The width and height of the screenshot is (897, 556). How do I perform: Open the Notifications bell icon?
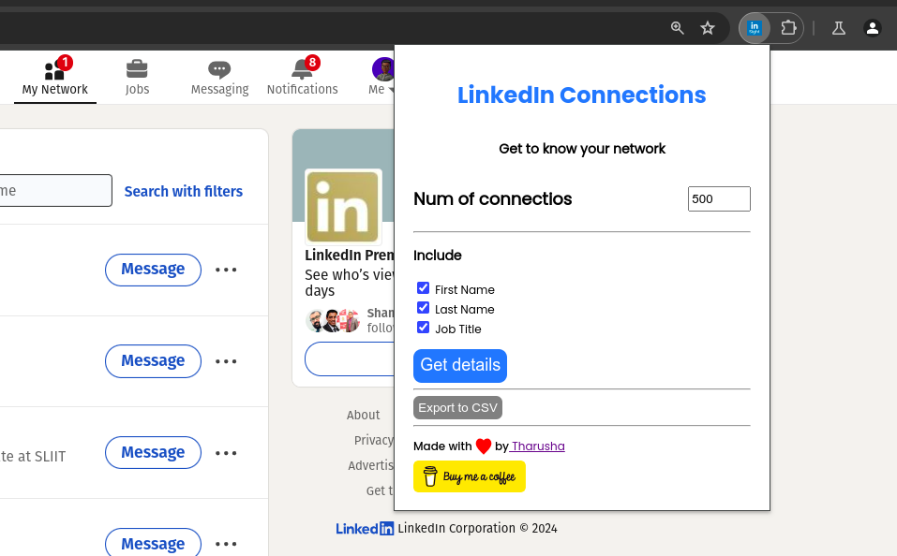302,69
